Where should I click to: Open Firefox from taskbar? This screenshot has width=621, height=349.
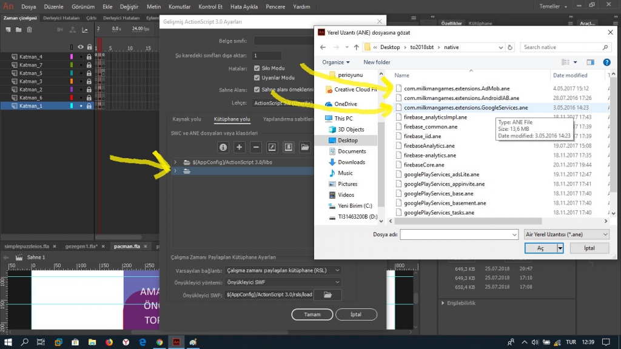click(109, 342)
